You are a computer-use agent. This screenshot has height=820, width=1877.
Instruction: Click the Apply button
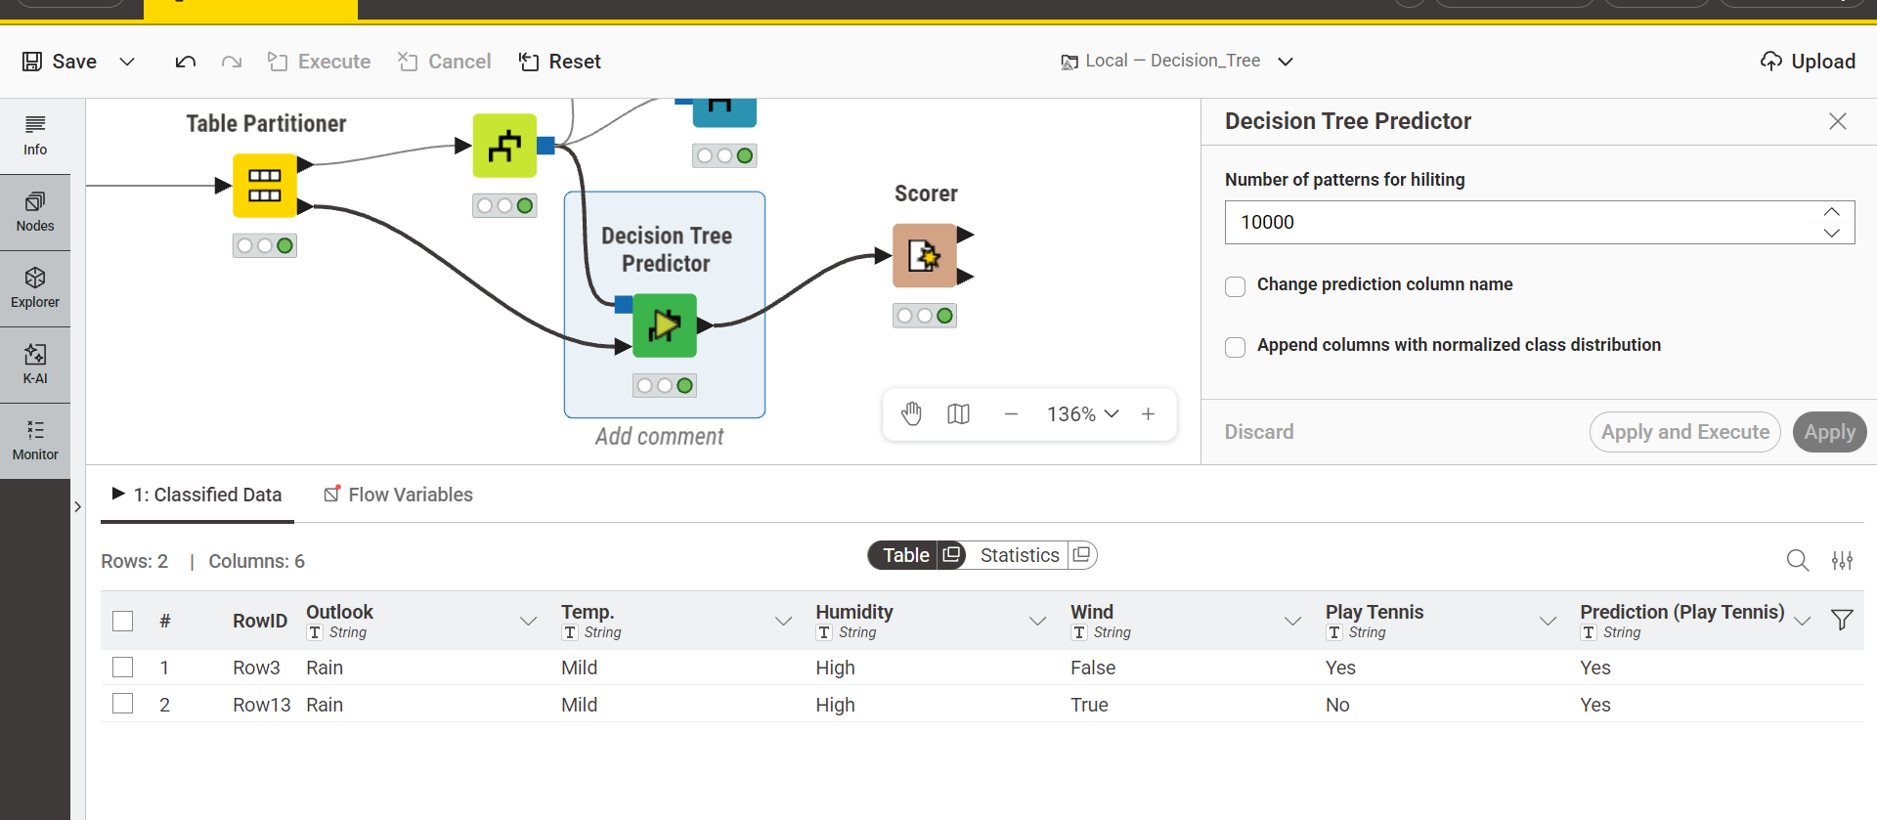pyautogui.click(x=1830, y=432)
